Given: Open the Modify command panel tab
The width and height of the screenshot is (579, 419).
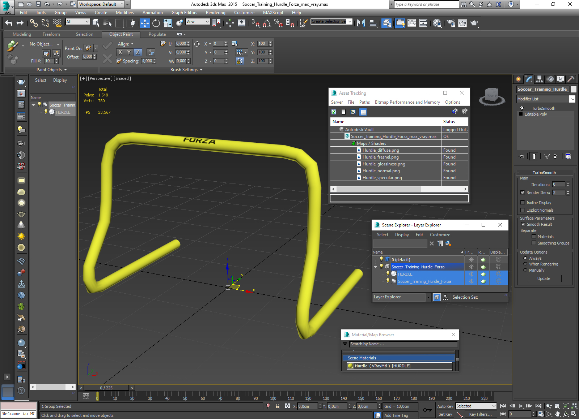Looking at the screenshot, I should coord(529,79).
